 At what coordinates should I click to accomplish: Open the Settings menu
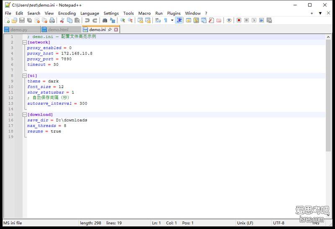(x=111, y=13)
